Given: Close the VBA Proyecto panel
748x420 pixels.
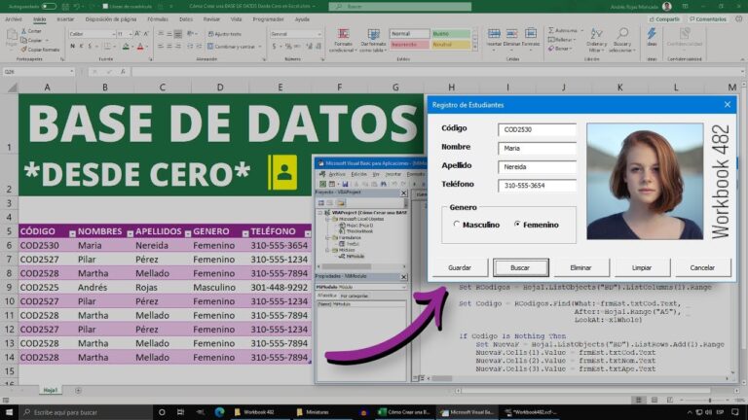Looking at the screenshot, I should (x=403, y=192).
